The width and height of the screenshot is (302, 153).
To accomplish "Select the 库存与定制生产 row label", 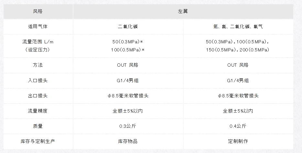I will coord(38,141).
